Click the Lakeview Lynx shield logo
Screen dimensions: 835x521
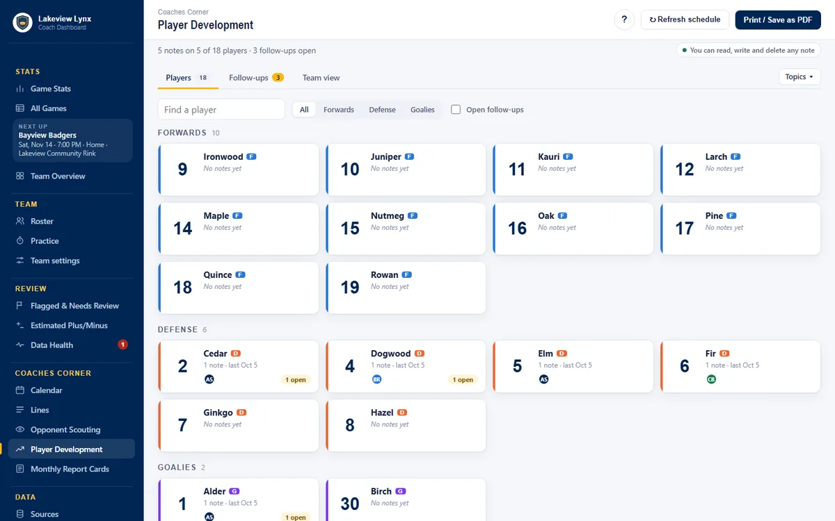pos(22,22)
